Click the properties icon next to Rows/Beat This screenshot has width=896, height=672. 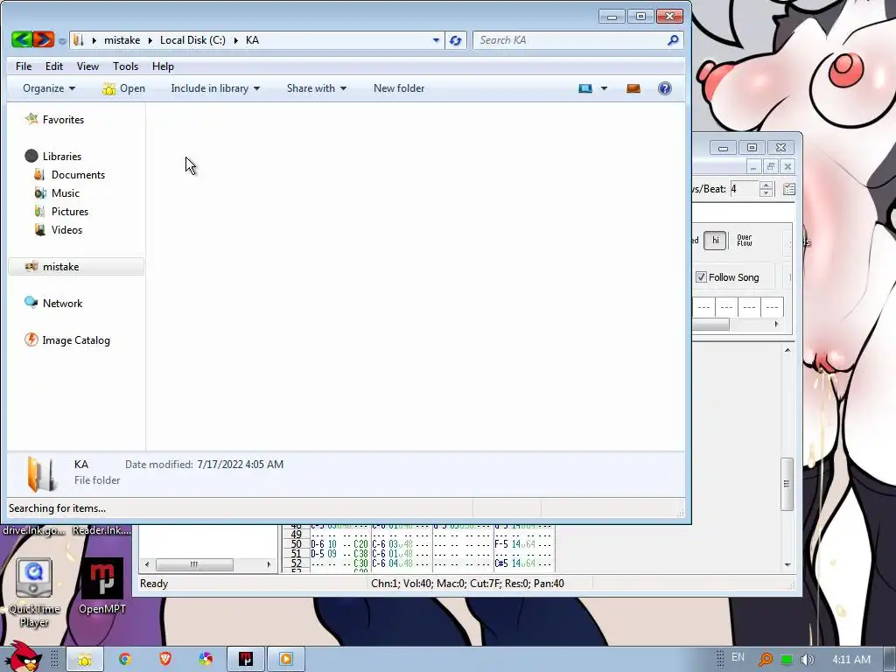click(789, 189)
